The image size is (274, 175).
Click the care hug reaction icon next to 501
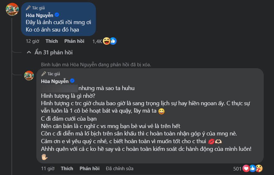pyautogui.click(x=259, y=168)
